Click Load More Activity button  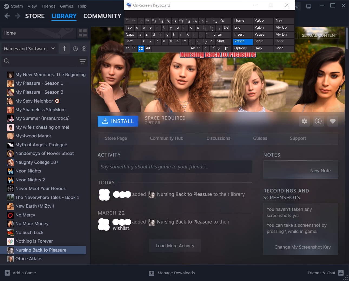click(175, 246)
